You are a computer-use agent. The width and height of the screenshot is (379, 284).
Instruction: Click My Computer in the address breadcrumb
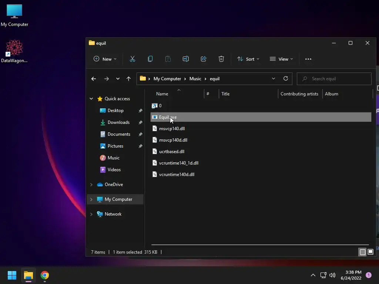(167, 79)
